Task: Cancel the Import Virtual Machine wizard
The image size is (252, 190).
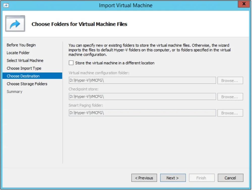Action: point(230,178)
